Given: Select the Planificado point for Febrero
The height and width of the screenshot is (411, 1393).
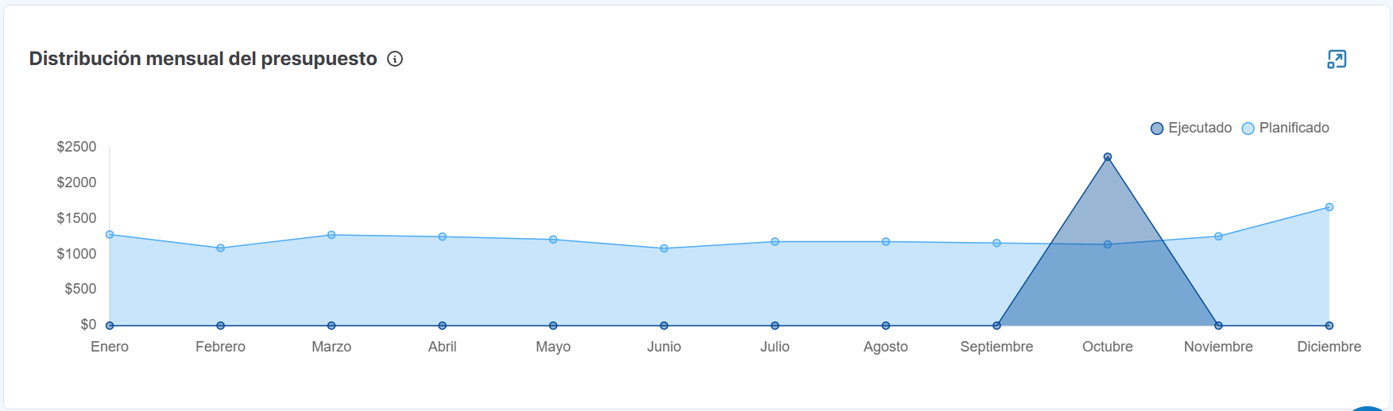Looking at the screenshot, I should tap(221, 248).
